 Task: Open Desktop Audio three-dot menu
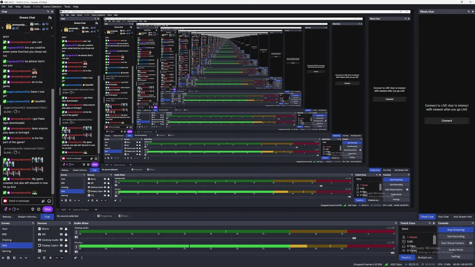point(76,232)
